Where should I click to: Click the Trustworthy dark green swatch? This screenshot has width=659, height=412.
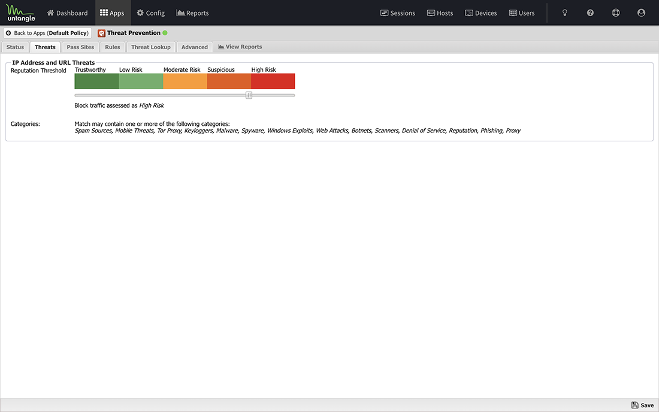coord(96,81)
